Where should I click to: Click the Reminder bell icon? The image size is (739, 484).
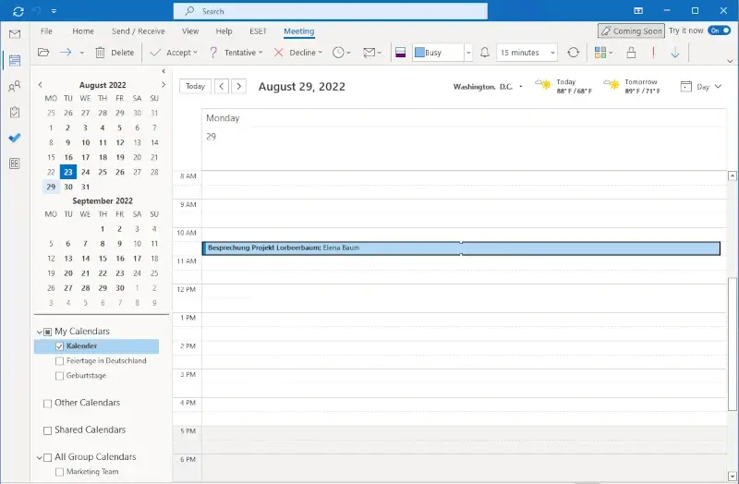pos(484,53)
